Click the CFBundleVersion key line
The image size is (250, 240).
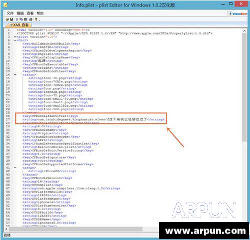[47, 178]
